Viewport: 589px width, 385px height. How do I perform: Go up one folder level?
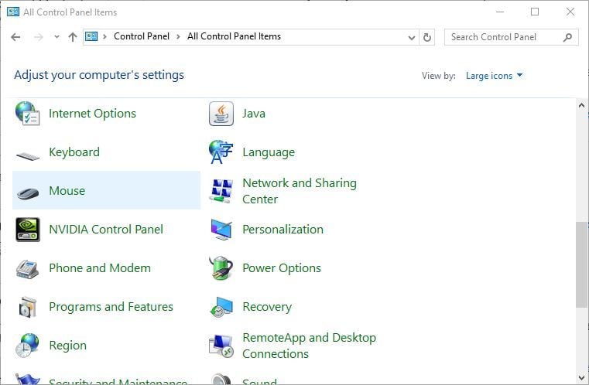click(x=73, y=37)
